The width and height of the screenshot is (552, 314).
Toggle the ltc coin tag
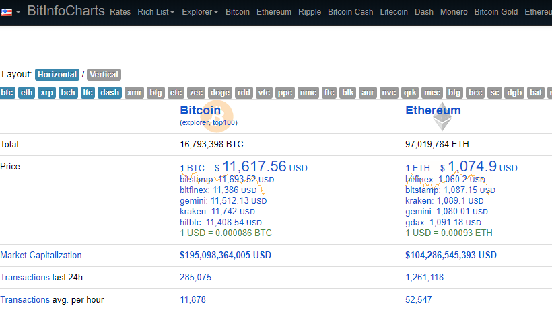88,93
